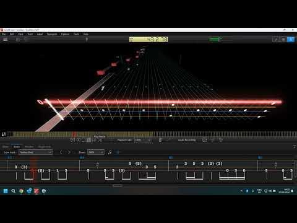Click the previous arrow next to track dropdown

coord(61,152)
